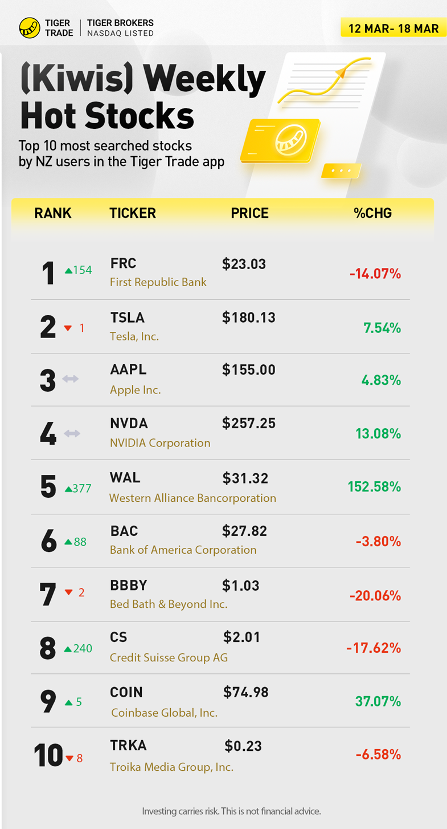This screenshot has width=447, height=829.
Task: Click the $257.25 price for NVDA
Action: pyautogui.click(x=249, y=423)
